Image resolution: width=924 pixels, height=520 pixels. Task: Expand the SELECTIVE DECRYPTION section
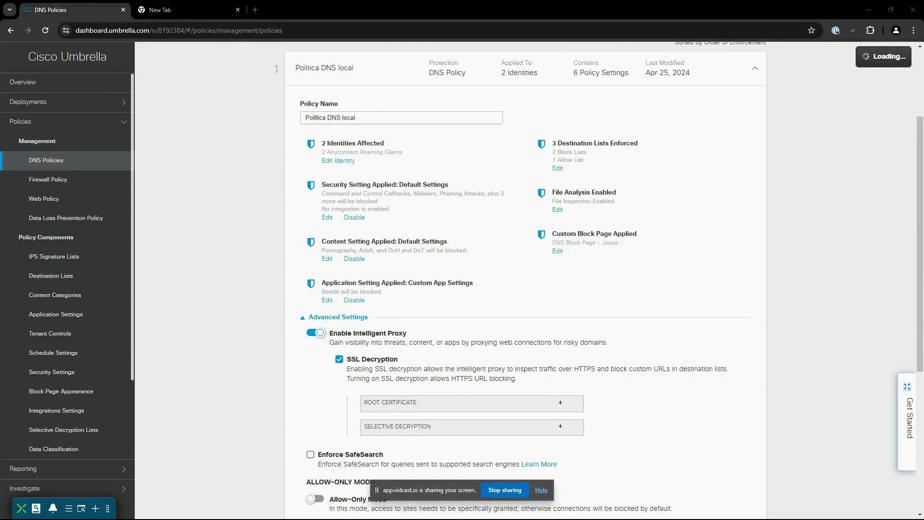pyautogui.click(x=472, y=428)
